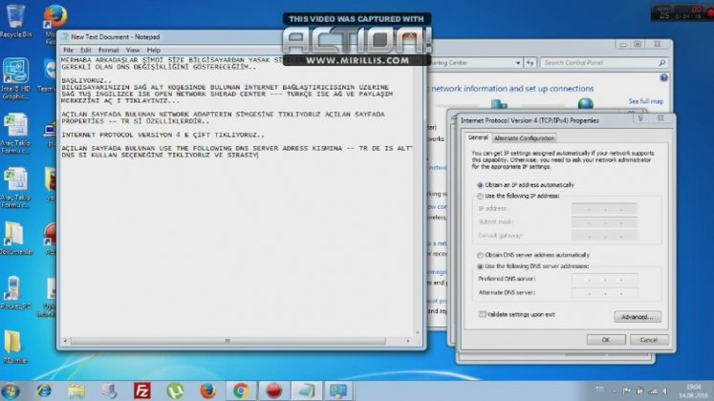Open the Notepad Edit menu
This screenshot has width=714, height=401.
pyautogui.click(x=86, y=50)
